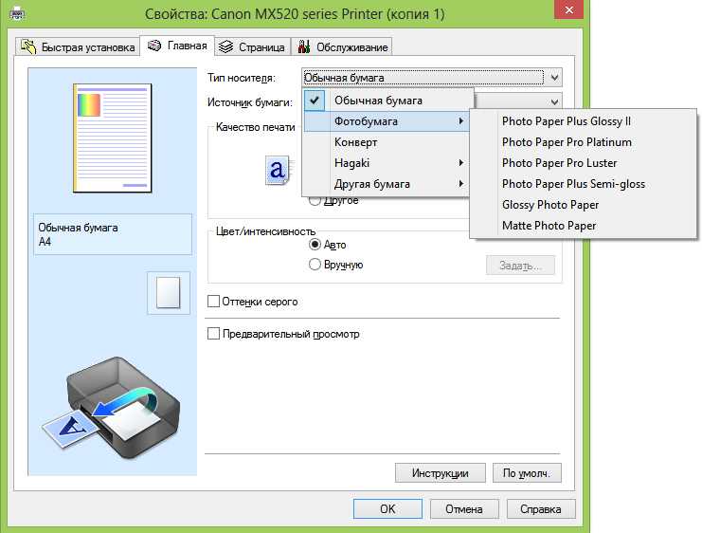Click the Фотобумага submenu arrow
702x533 pixels.
pyautogui.click(x=460, y=121)
